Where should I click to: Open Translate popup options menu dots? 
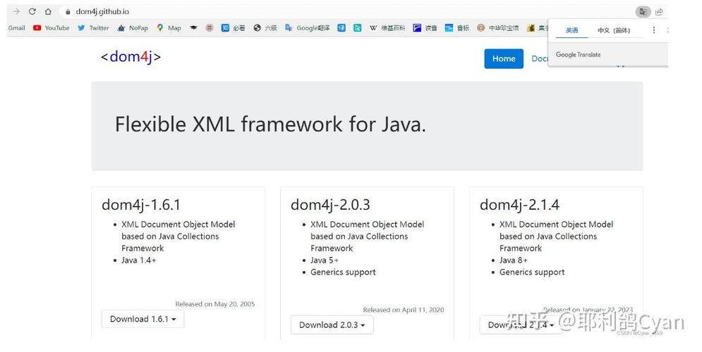(654, 30)
